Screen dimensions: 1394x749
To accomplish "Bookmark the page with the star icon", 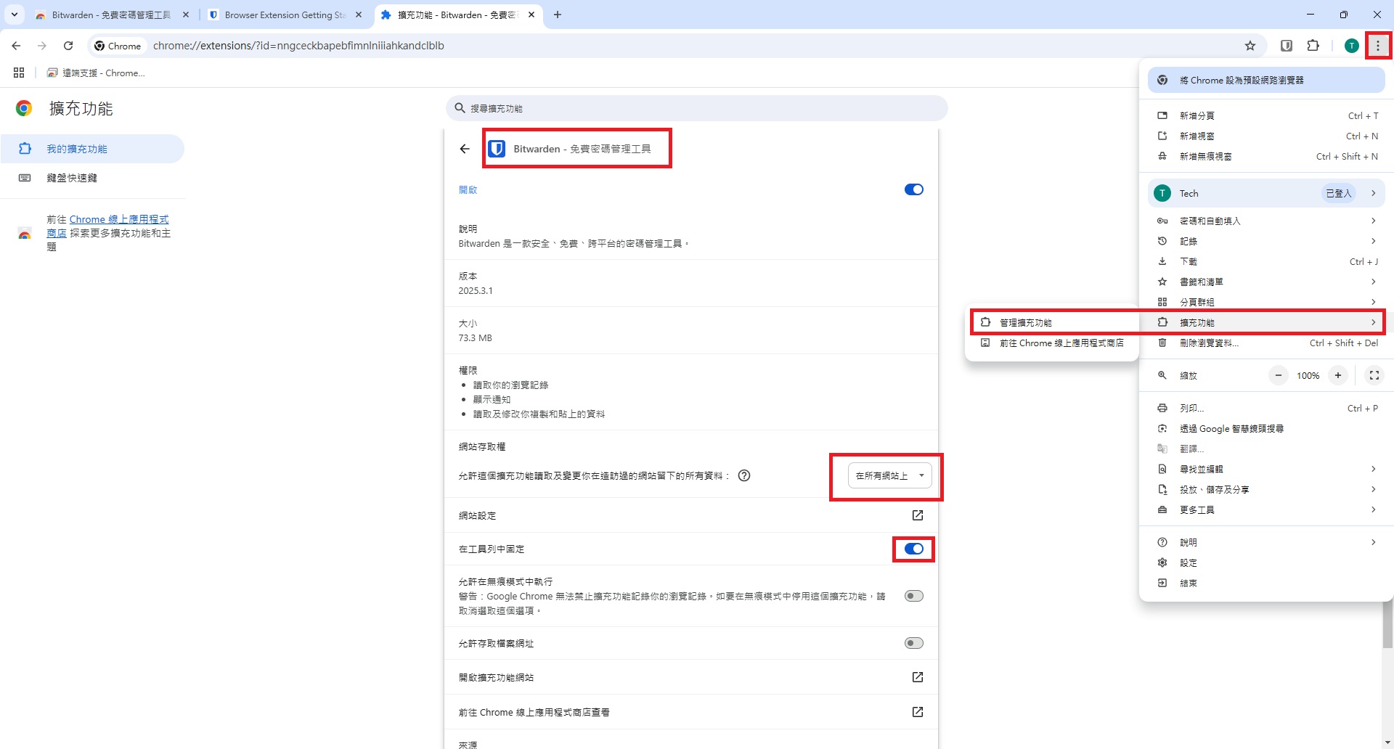I will (x=1250, y=45).
